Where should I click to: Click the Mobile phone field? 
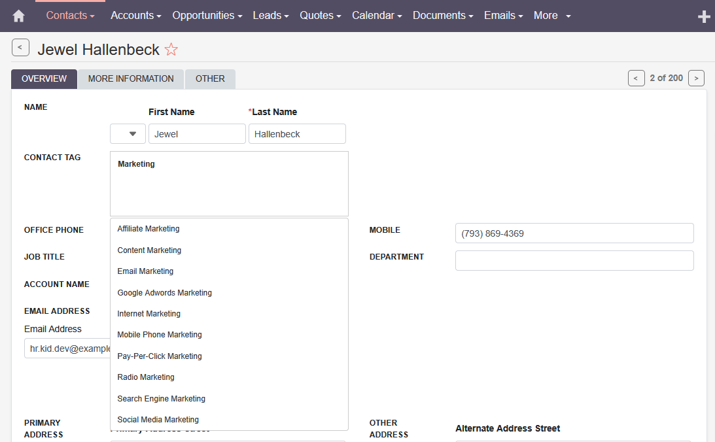pyautogui.click(x=574, y=233)
